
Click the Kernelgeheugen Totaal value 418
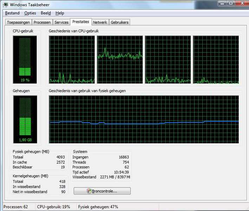point(62,181)
